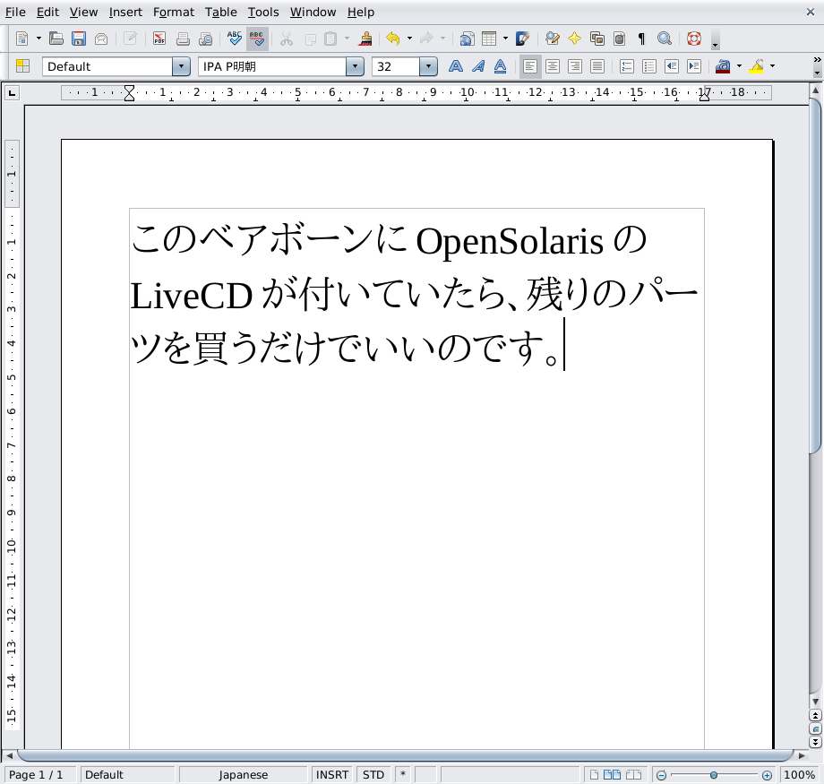824x784 pixels.
Task: Run the Spelling and Grammar check
Action: pyautogui.click(x=235, y=39)
